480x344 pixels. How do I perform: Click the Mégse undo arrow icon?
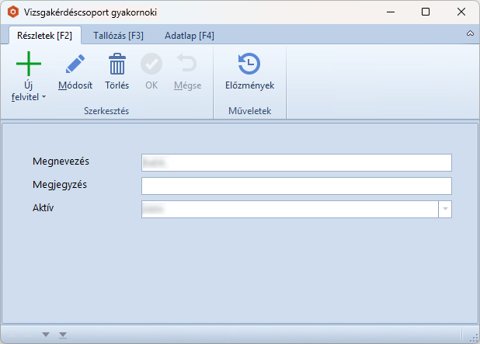click(x=186, y=64)
